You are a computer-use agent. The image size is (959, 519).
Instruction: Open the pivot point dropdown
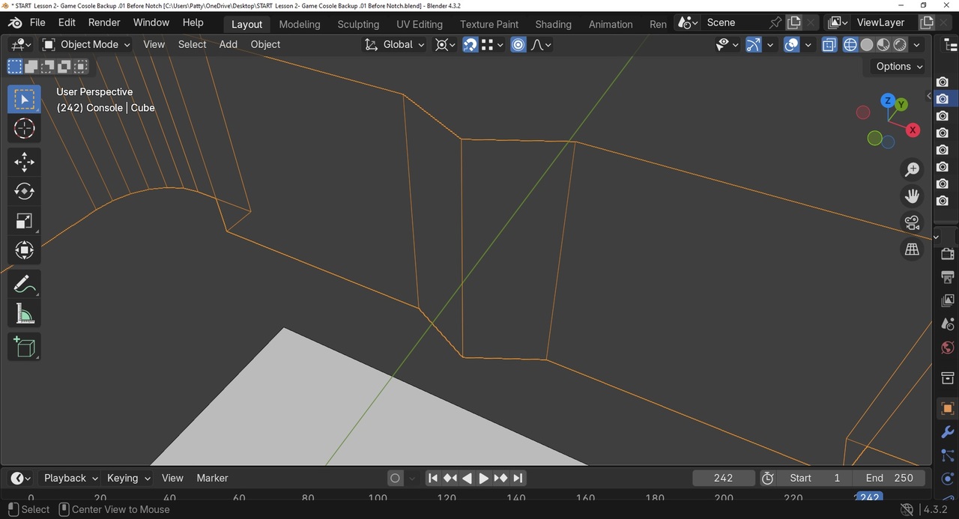coord(445,44)
